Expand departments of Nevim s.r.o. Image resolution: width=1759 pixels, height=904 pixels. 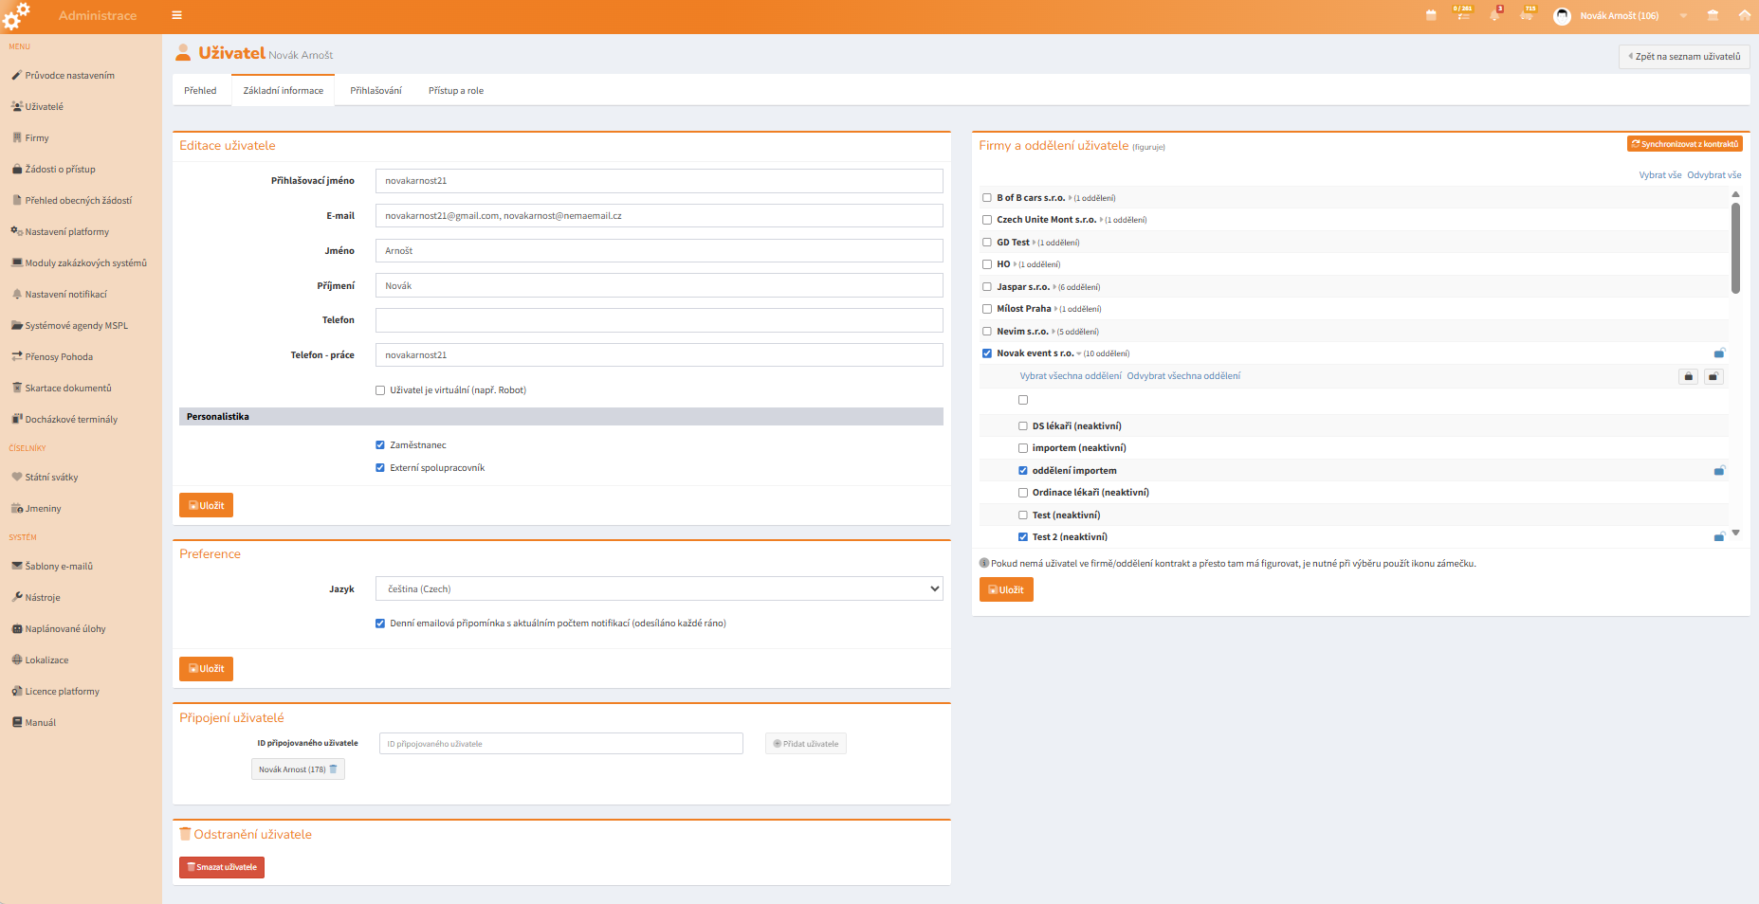click(1054, 332)
